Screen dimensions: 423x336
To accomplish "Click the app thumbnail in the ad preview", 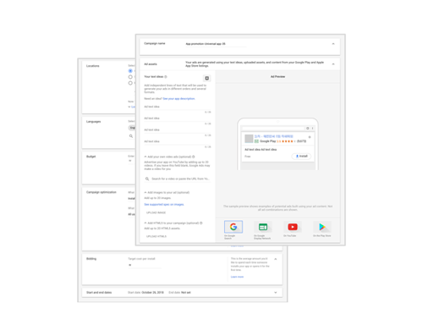I will (x=249, y=139).
